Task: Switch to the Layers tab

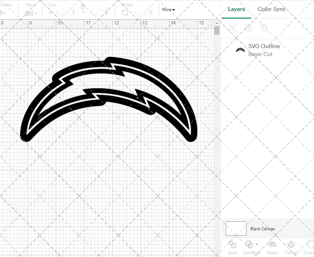Action: pos(236,9)
